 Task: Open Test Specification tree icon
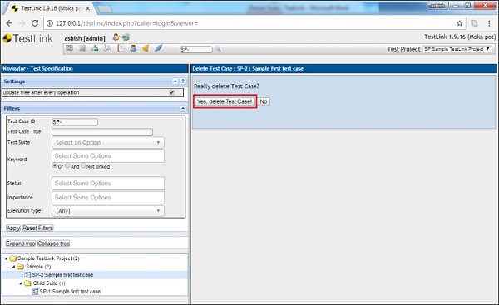coord(95,48)
